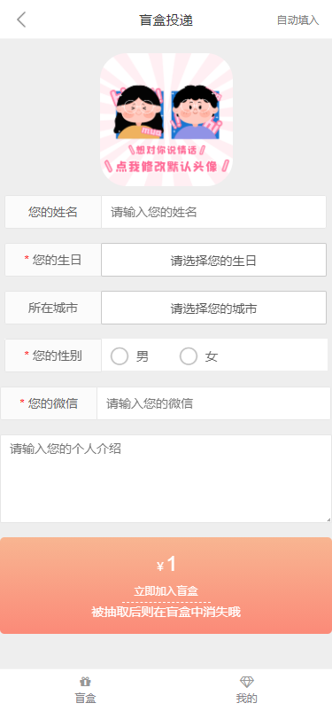Select the 男 radio button

click(120, 356)
